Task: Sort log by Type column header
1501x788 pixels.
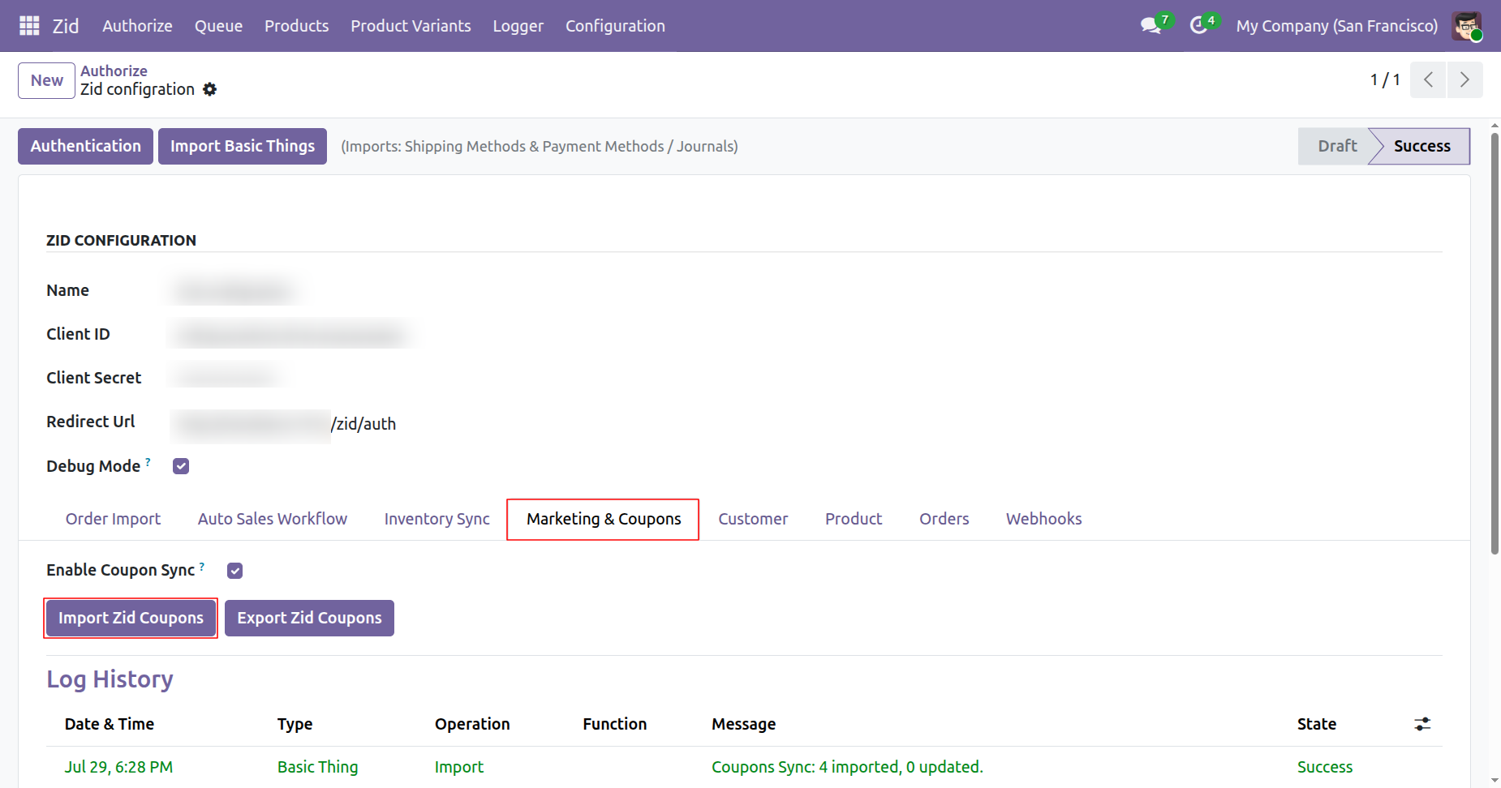Action: click(x=295, y=724)
